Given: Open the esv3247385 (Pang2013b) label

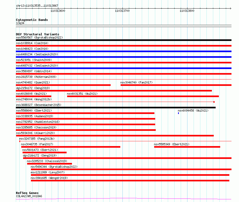Looking at the screenshot, I should point(37,139).
